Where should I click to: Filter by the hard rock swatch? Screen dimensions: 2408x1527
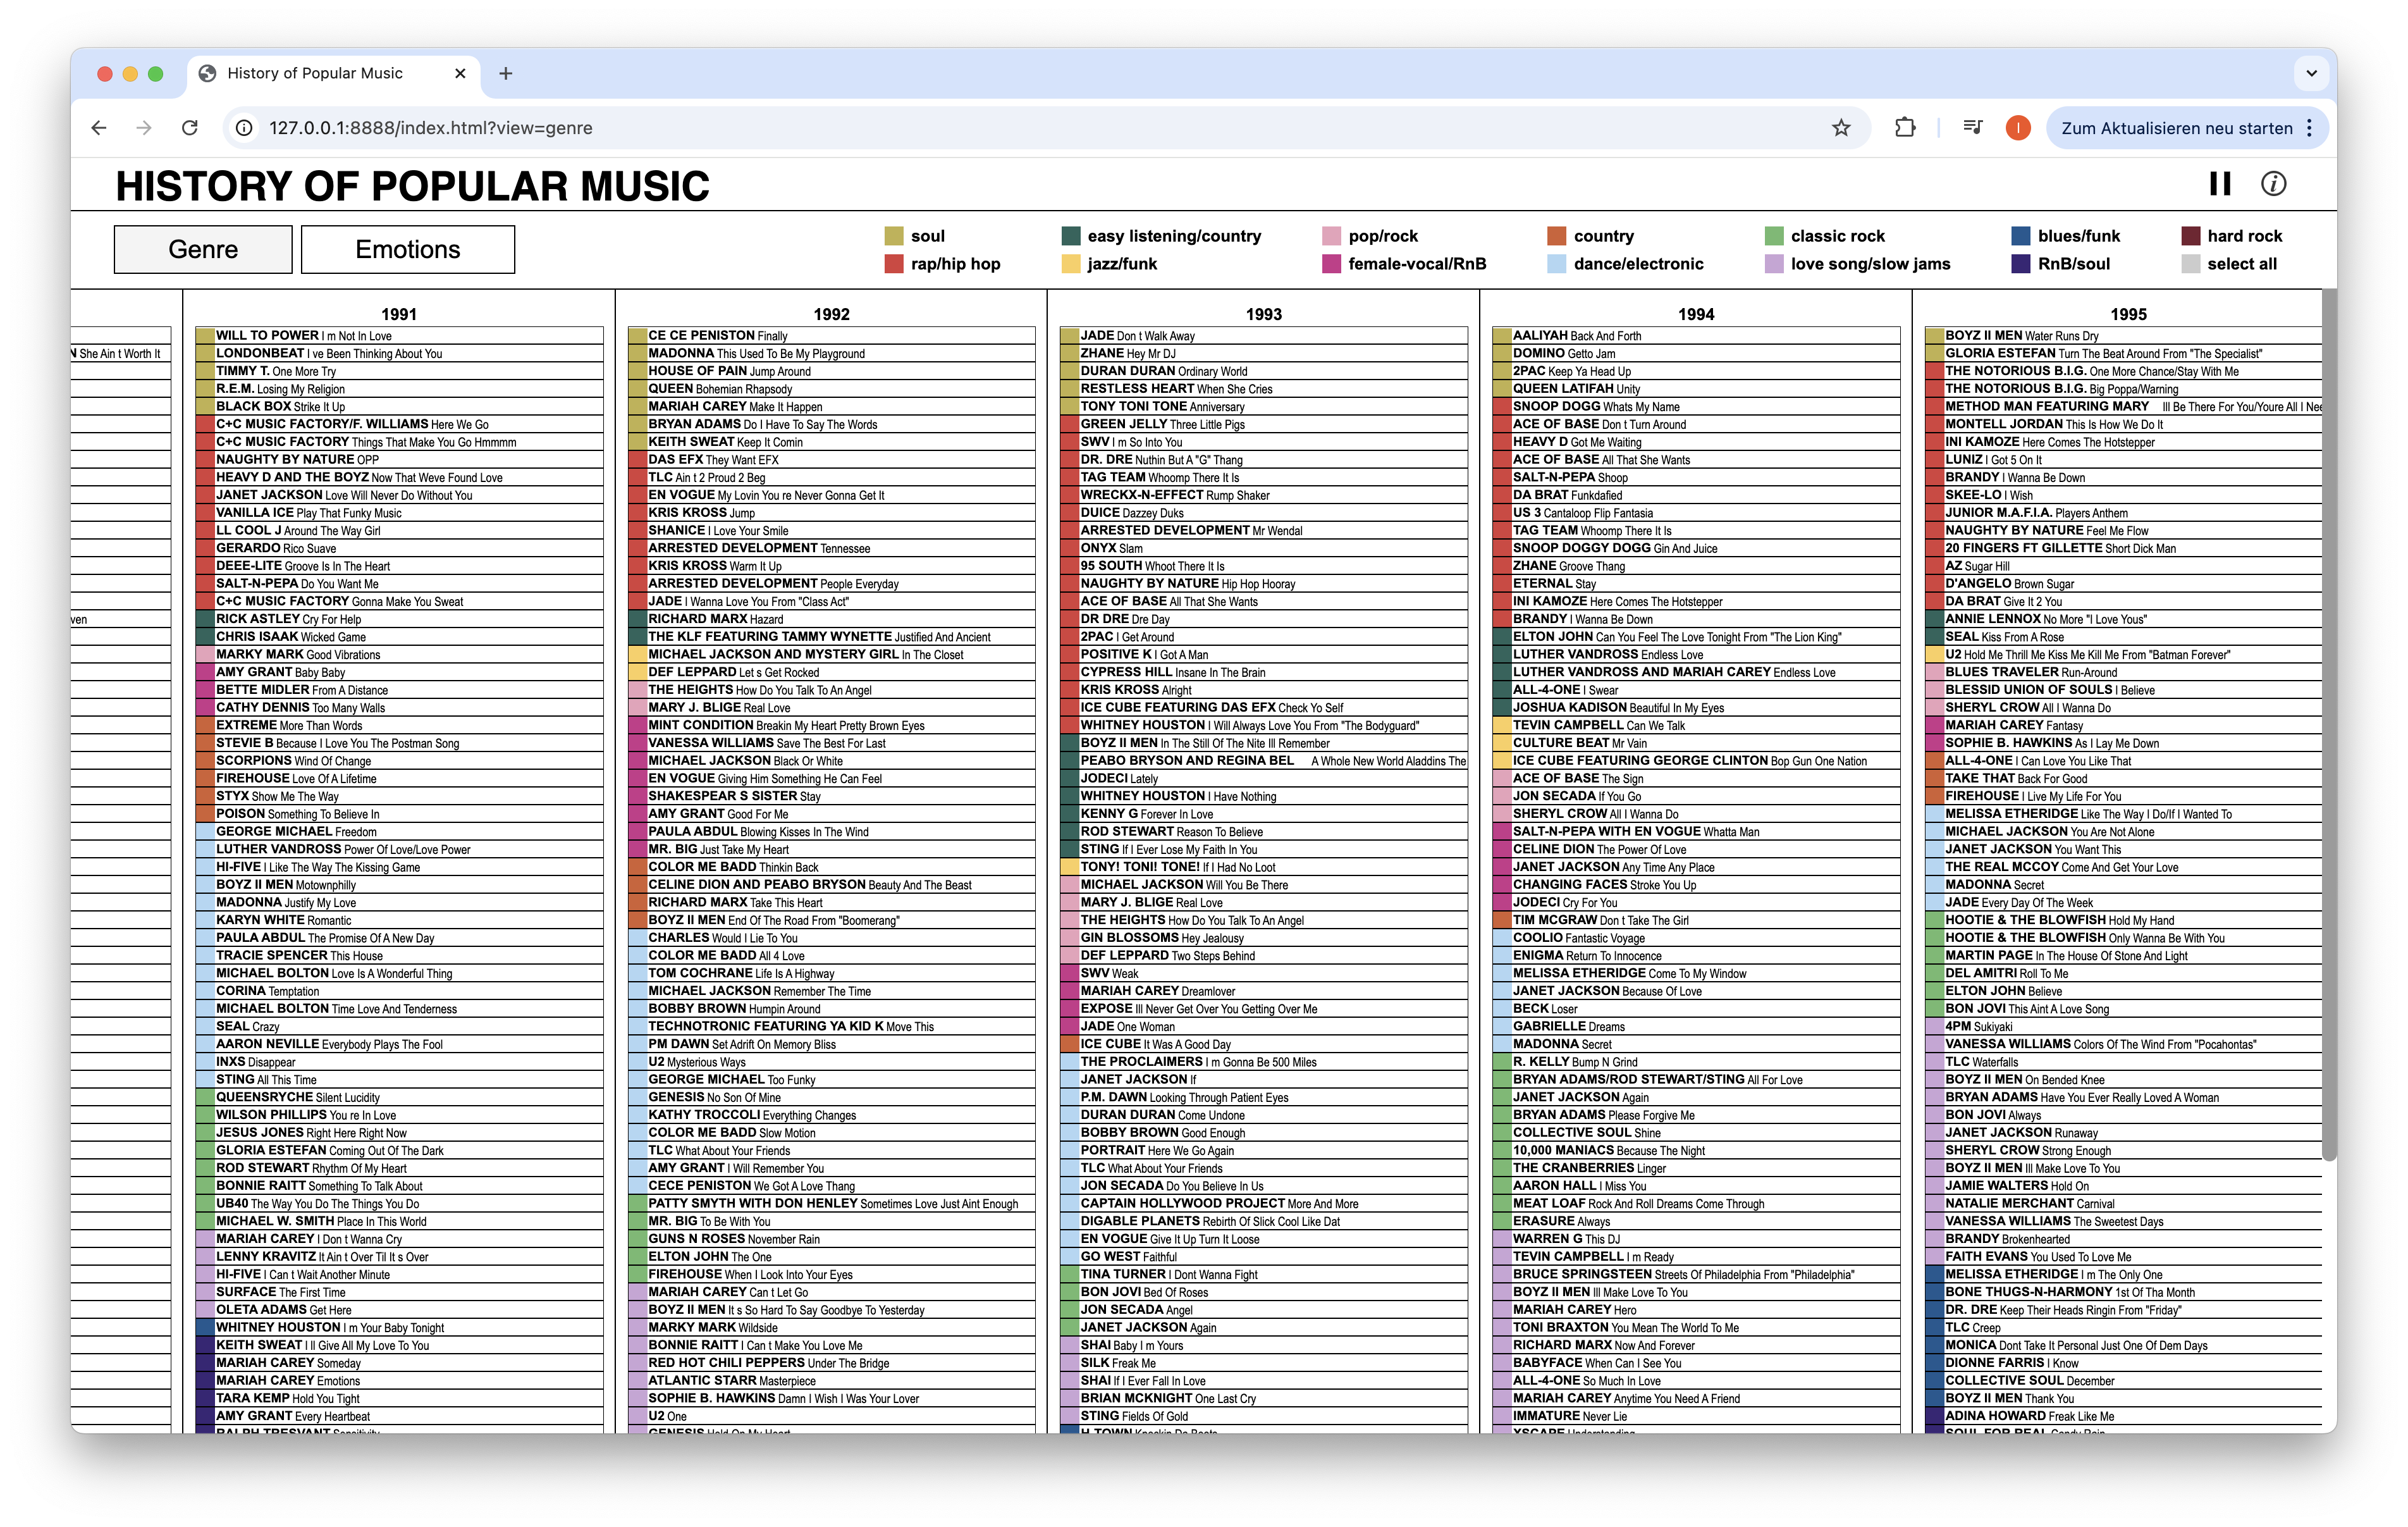2191,236
